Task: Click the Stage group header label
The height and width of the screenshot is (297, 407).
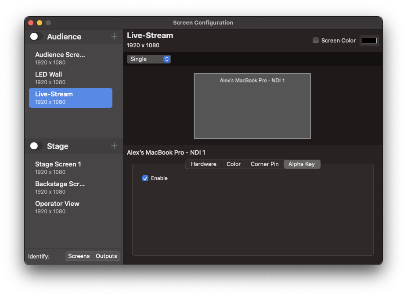Action: 58,146
